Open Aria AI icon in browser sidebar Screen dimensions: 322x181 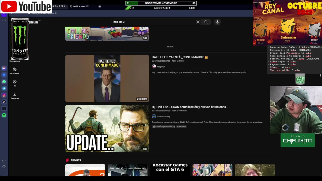(4, 68)
